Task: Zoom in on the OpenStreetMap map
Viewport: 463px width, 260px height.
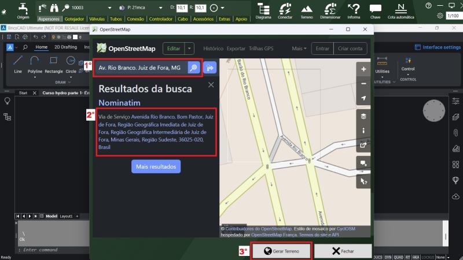Action: (x=363, y=69)
